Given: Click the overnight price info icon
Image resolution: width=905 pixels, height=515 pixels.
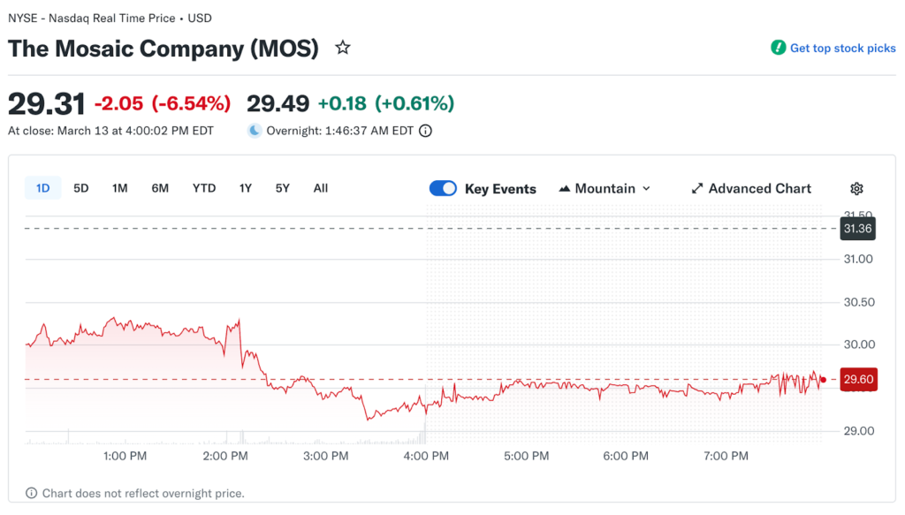Looking at the screenshot, I should [425, 131].
